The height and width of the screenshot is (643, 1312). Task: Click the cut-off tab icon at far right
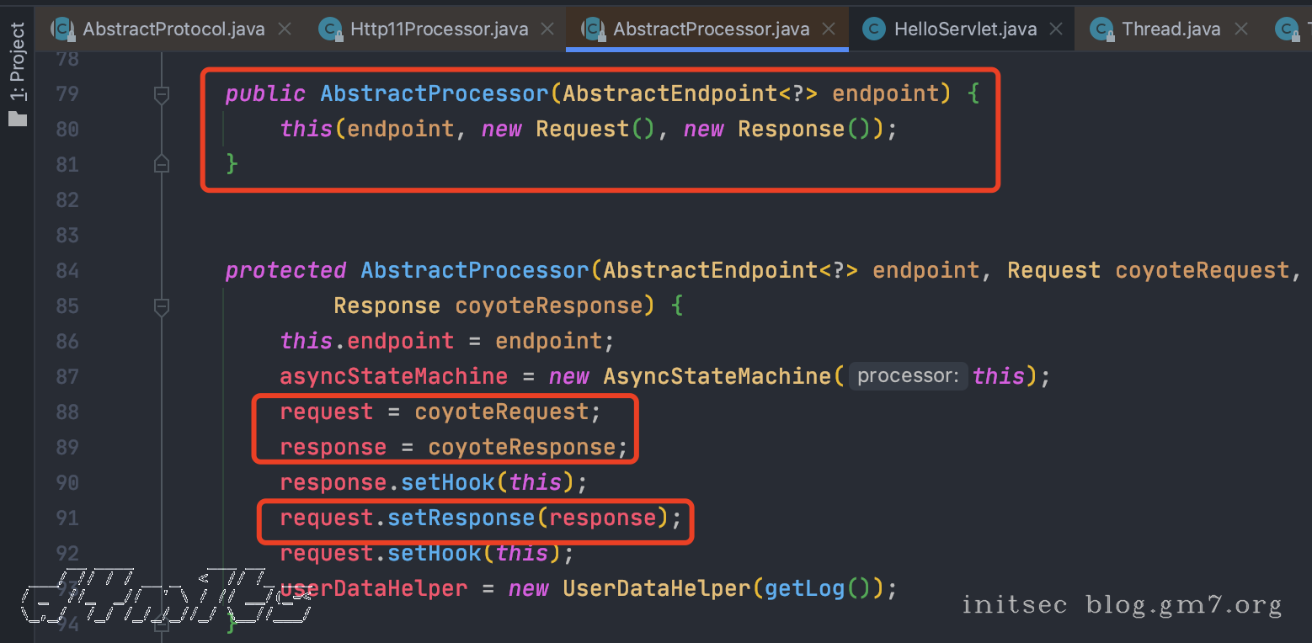click(x=1288, y=29)
